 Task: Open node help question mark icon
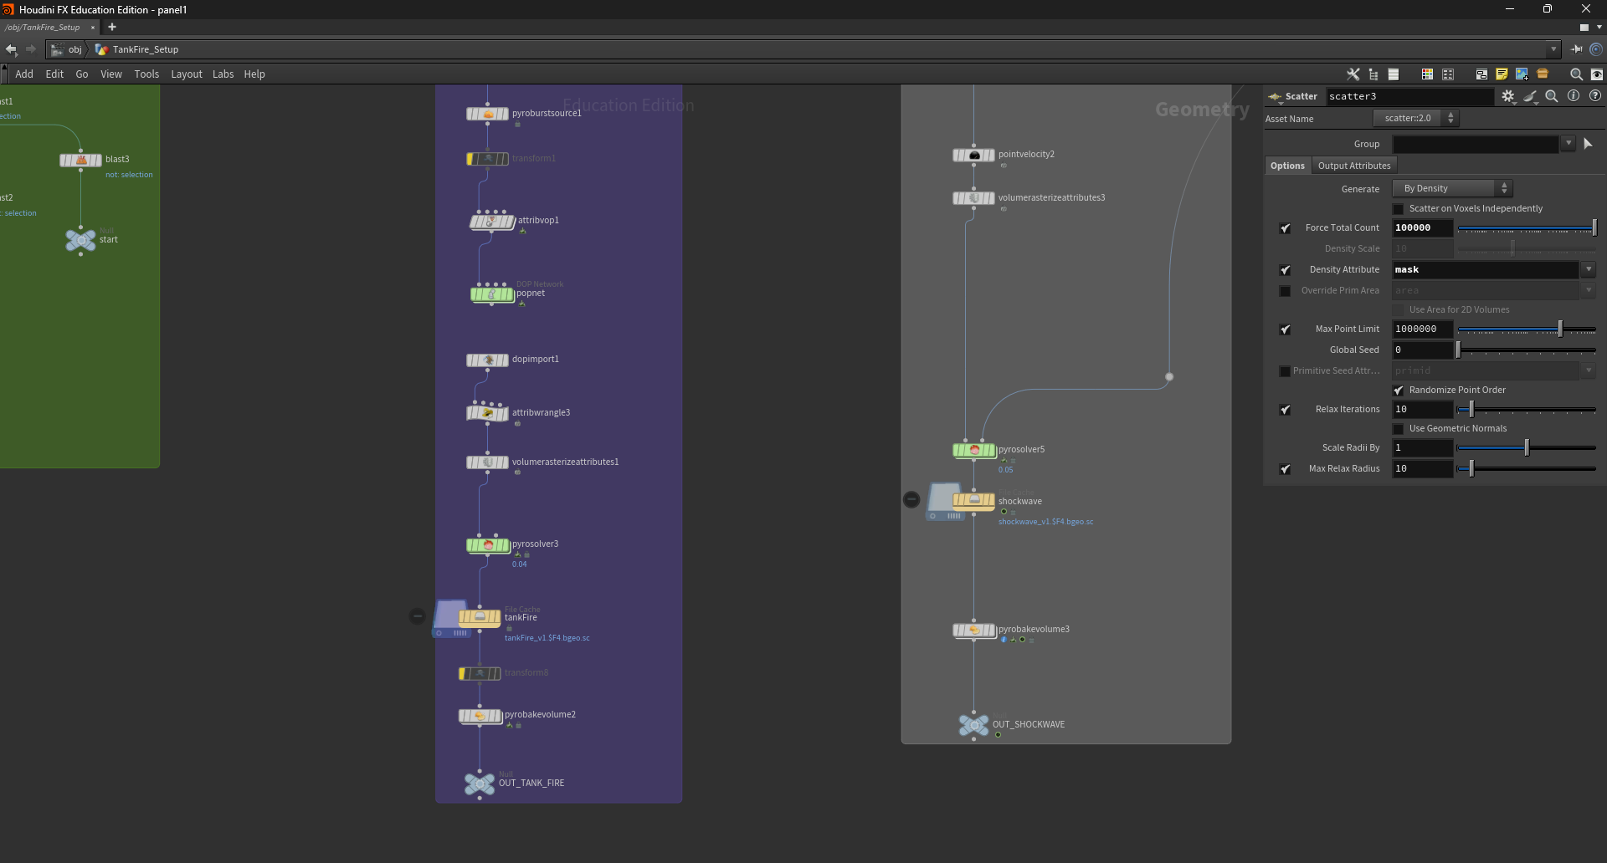pyautogui.click(x=1595, y=96)
